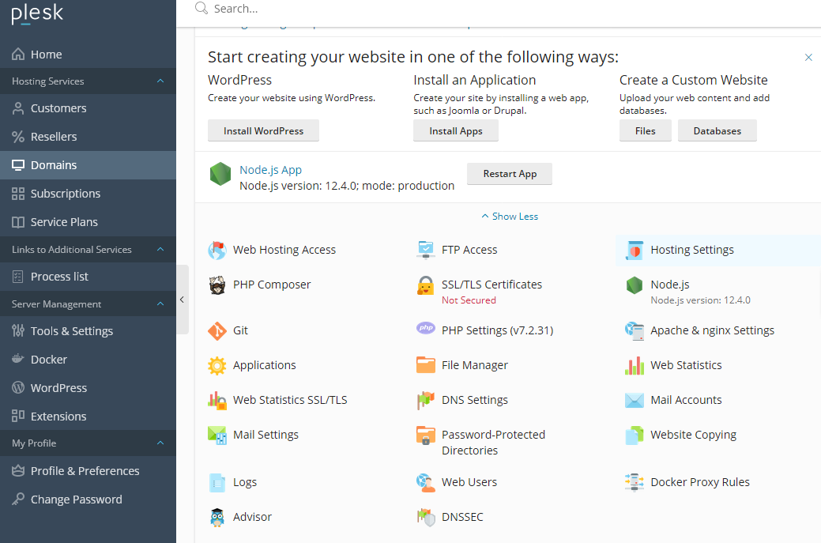Open the Web Hosting Access globe icon
This screenshot has width=821, height=543.
(217, 251)
